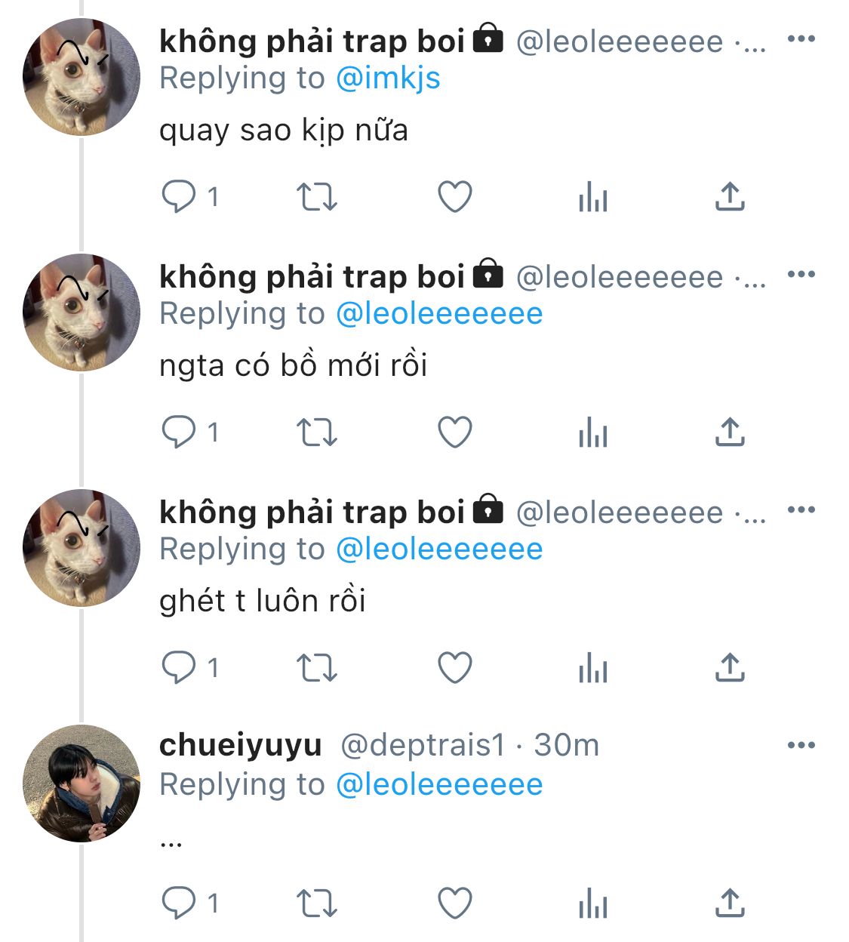Open @leoleeeeeee mention in chueiyuyu's reply
Viewport: 849px width, 942px height.
[439, 785]
